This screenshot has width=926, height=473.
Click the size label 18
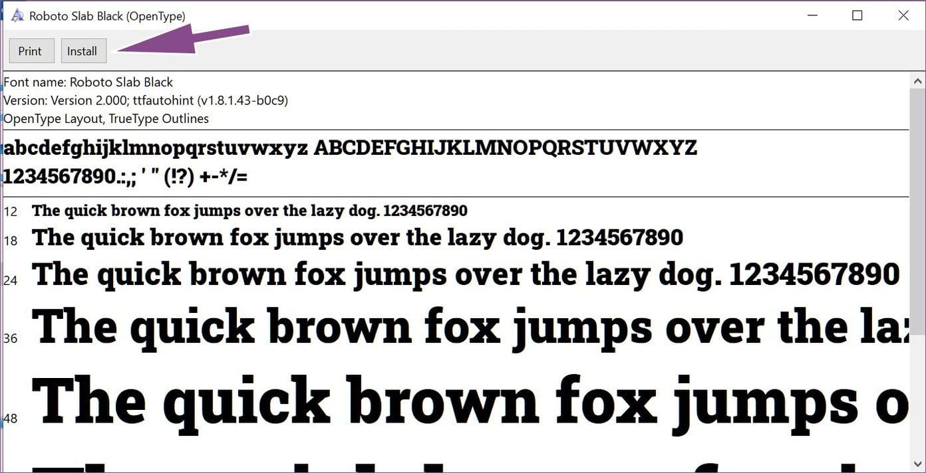pyautogui.click(x=11, y=240)
